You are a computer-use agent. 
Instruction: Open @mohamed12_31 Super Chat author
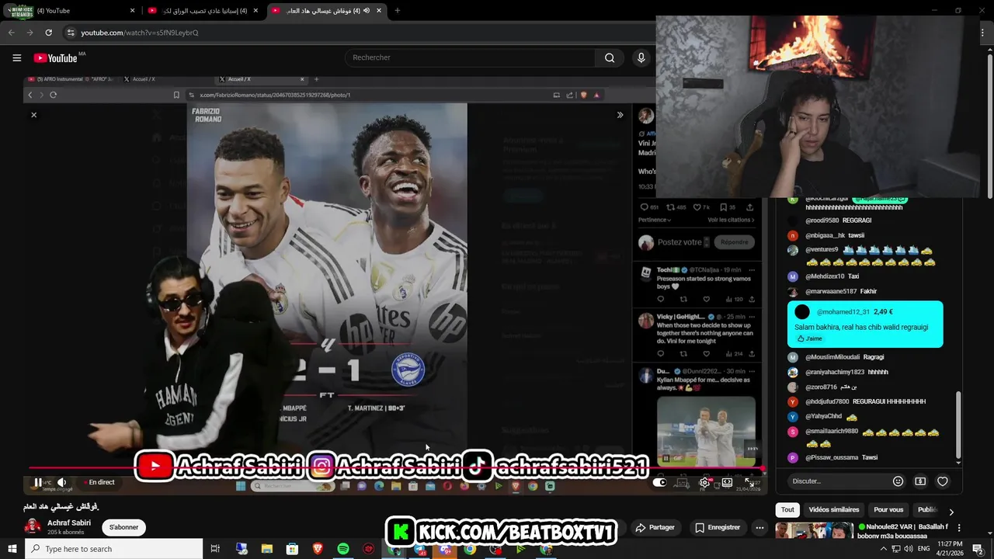pyautogui.click(x=843, y=311)
